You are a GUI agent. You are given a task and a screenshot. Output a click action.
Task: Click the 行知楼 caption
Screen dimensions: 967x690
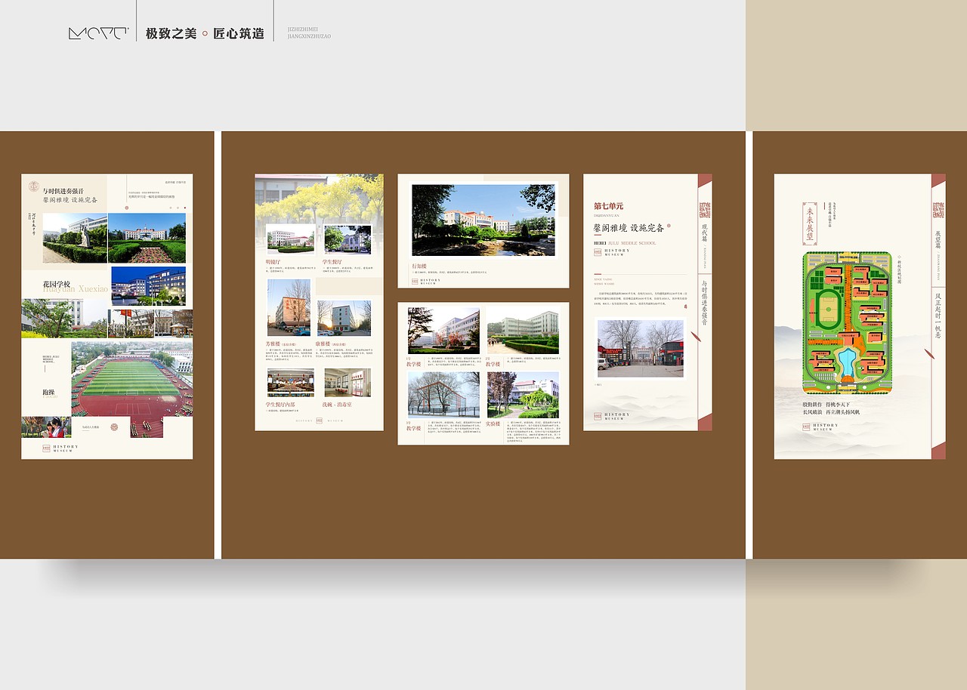(x=419, y=266)
